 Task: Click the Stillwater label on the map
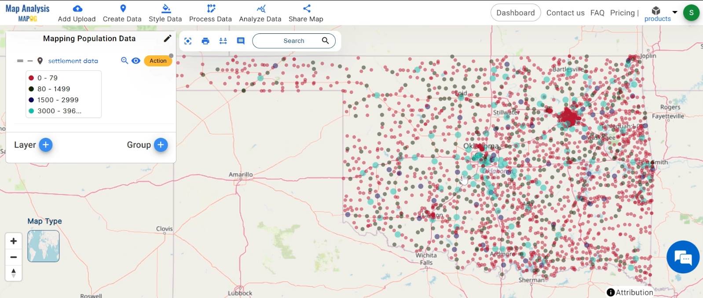[x=506, y=112]
